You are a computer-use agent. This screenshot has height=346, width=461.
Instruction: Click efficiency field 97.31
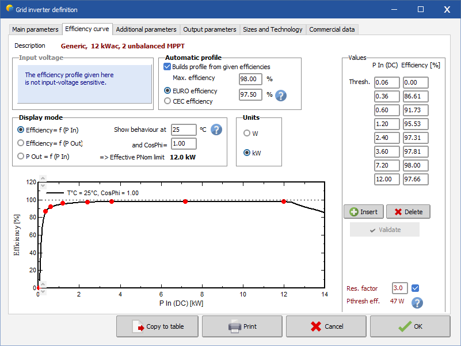point(416,138)
